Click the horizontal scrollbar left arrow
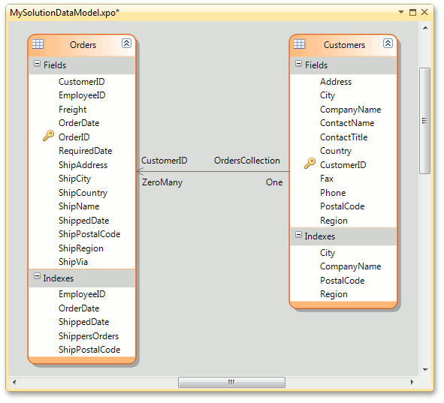 [14, 382]
